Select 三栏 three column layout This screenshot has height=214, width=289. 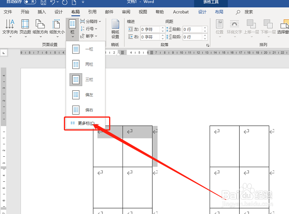tap(86, 80)
